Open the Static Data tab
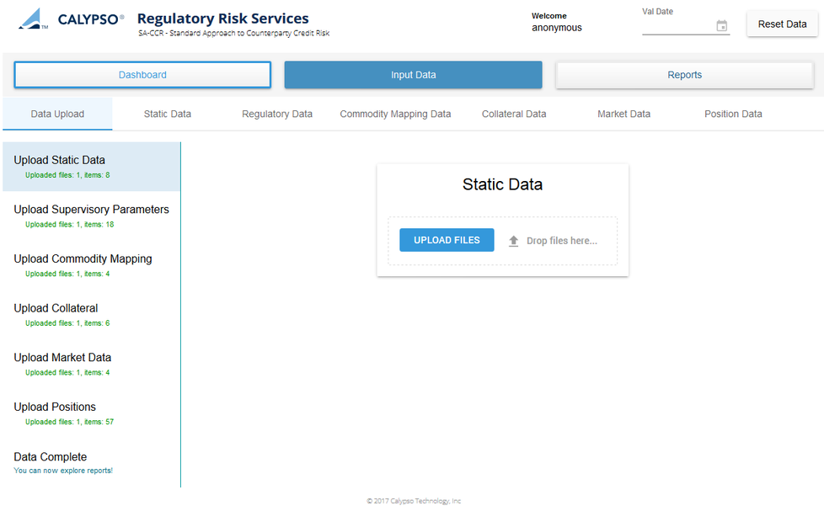Screen dimensions: 824x506 tap(167, 114)
